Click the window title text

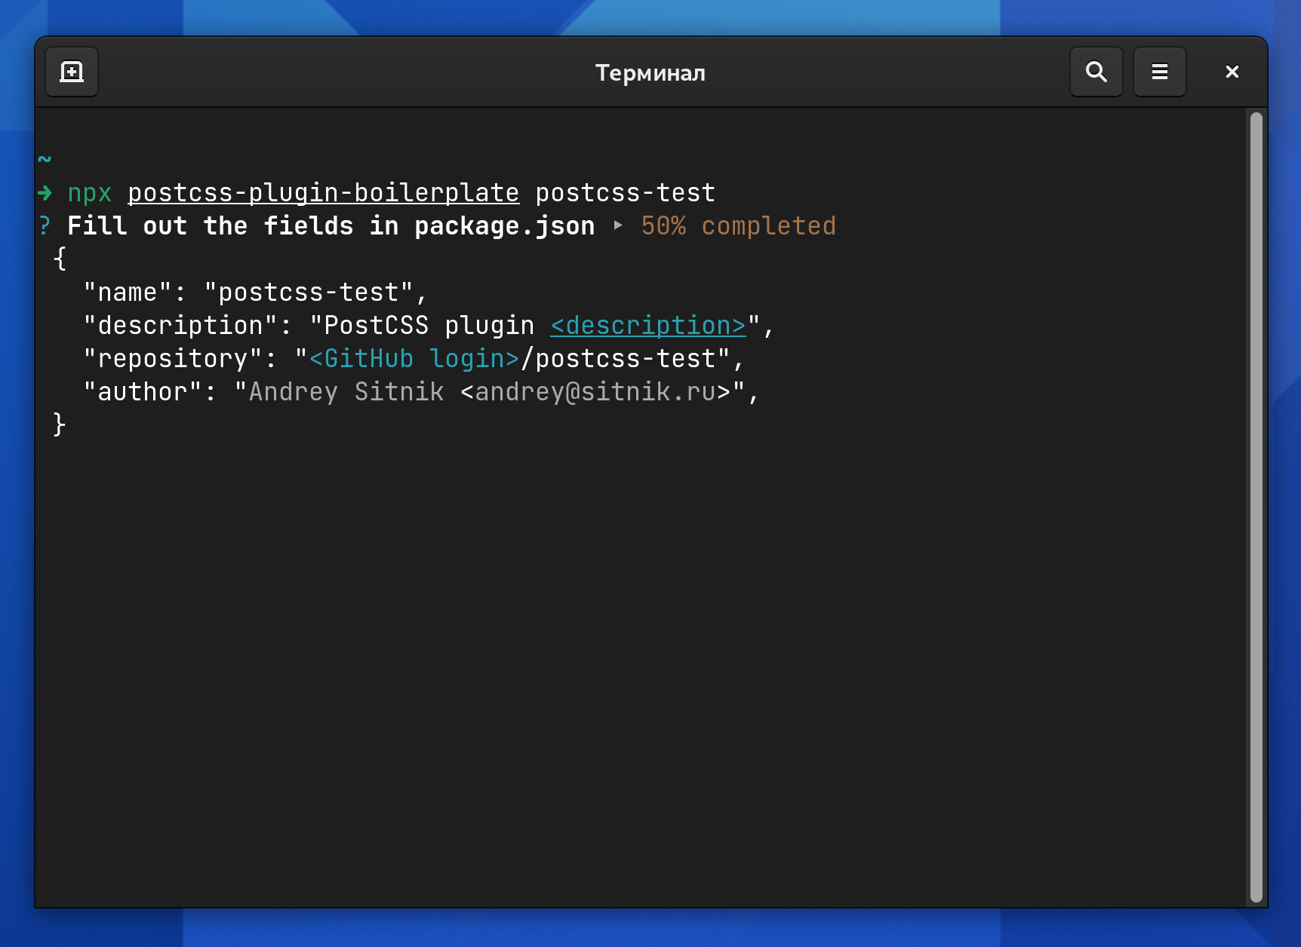(650, 72)
